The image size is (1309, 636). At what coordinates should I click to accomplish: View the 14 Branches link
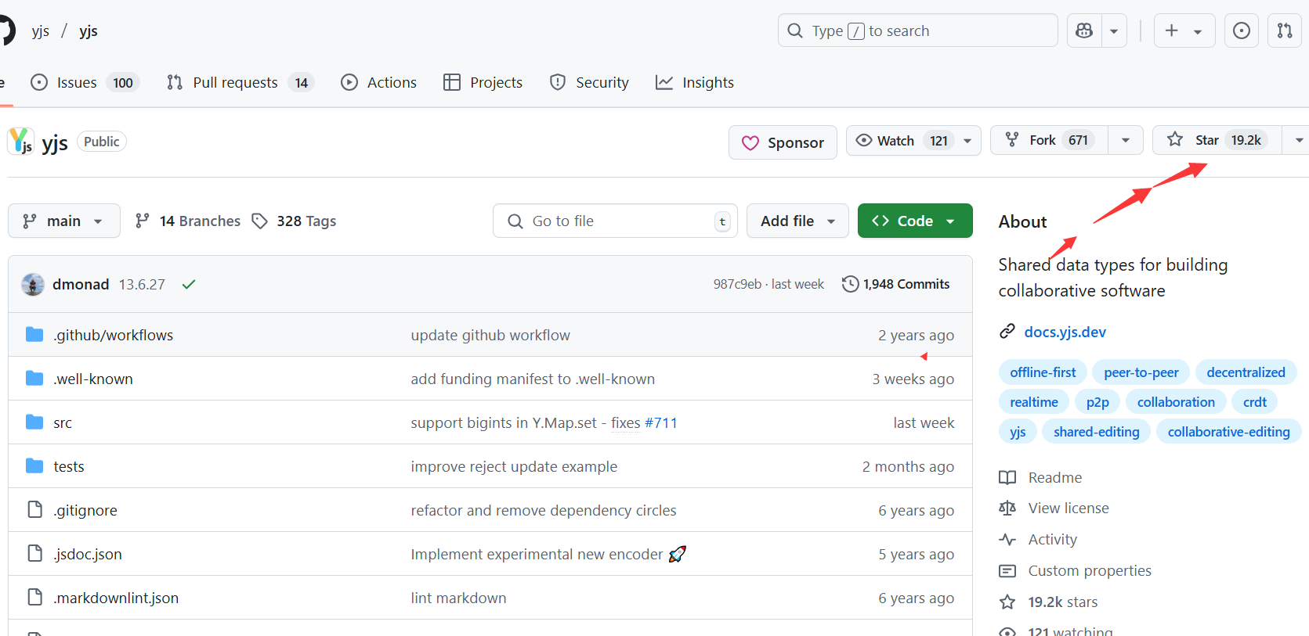click(x=187, y=221)
